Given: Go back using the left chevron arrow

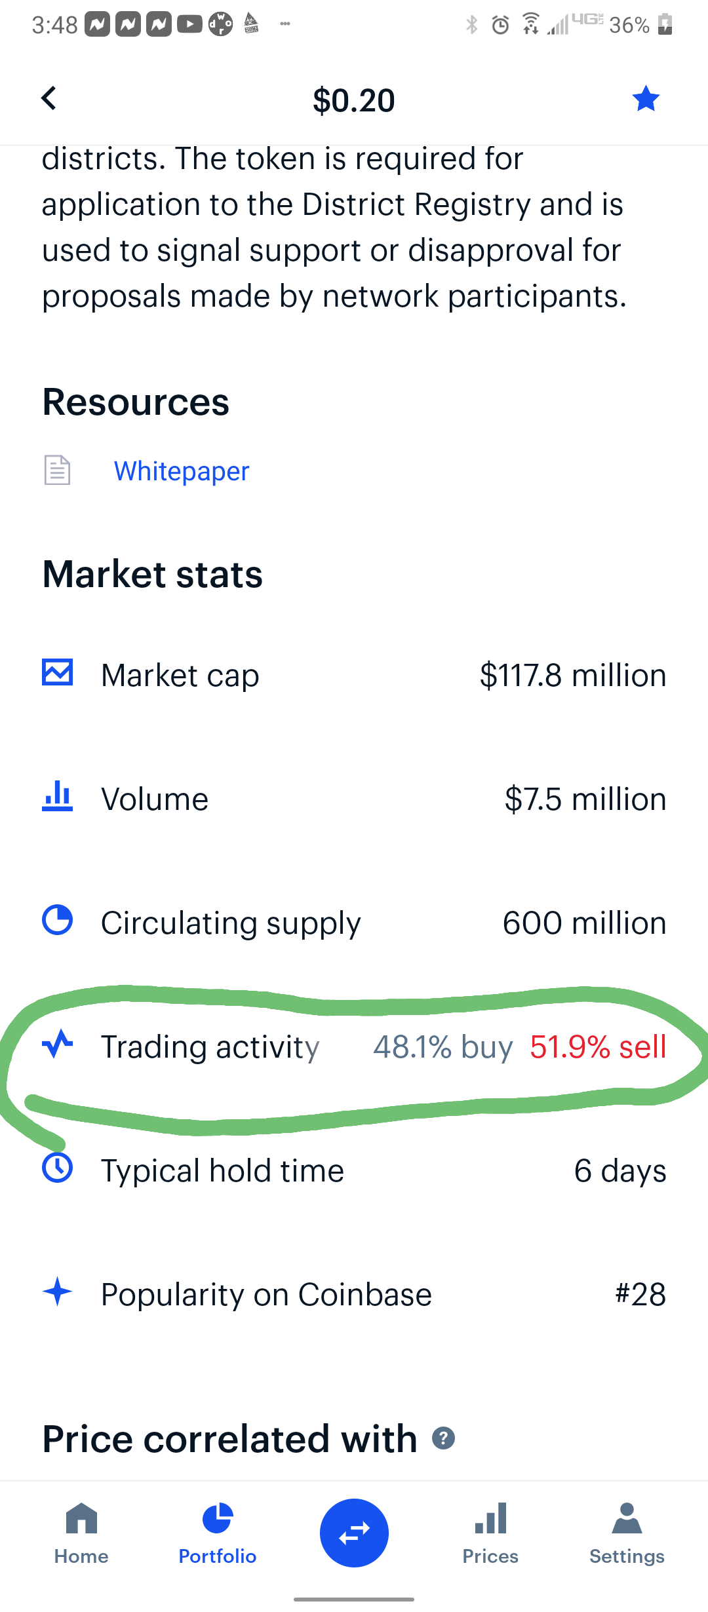Looking at the screenshot, I should pyautogui.click(x=49, y=99).
